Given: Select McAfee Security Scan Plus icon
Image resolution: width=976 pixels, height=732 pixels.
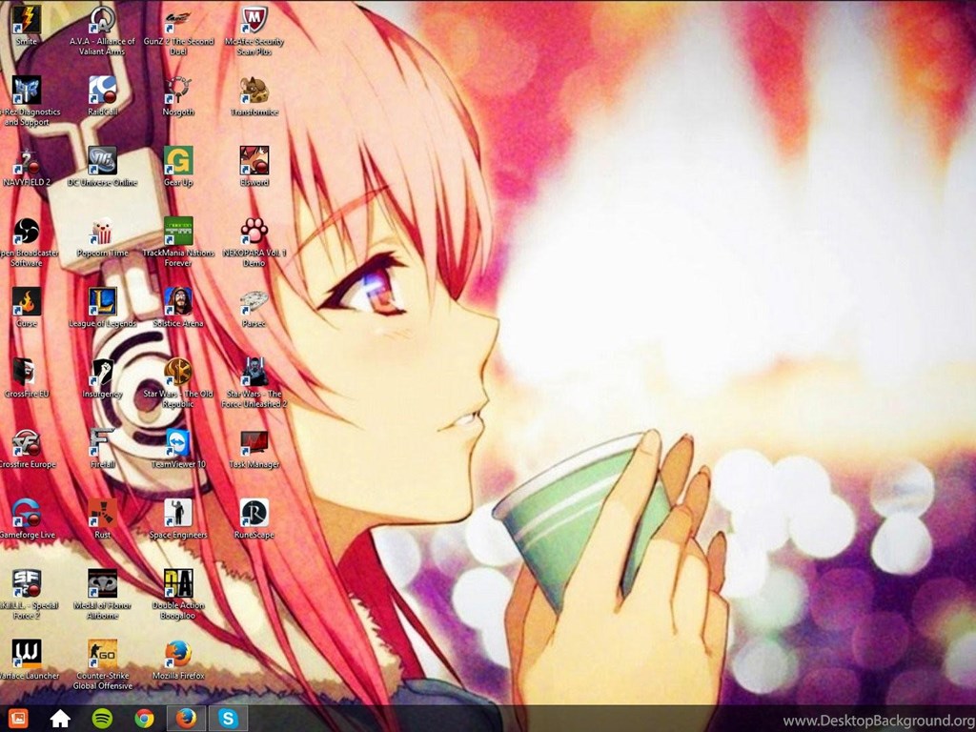Looking at the screenshot, I should [x=254, y=20].
